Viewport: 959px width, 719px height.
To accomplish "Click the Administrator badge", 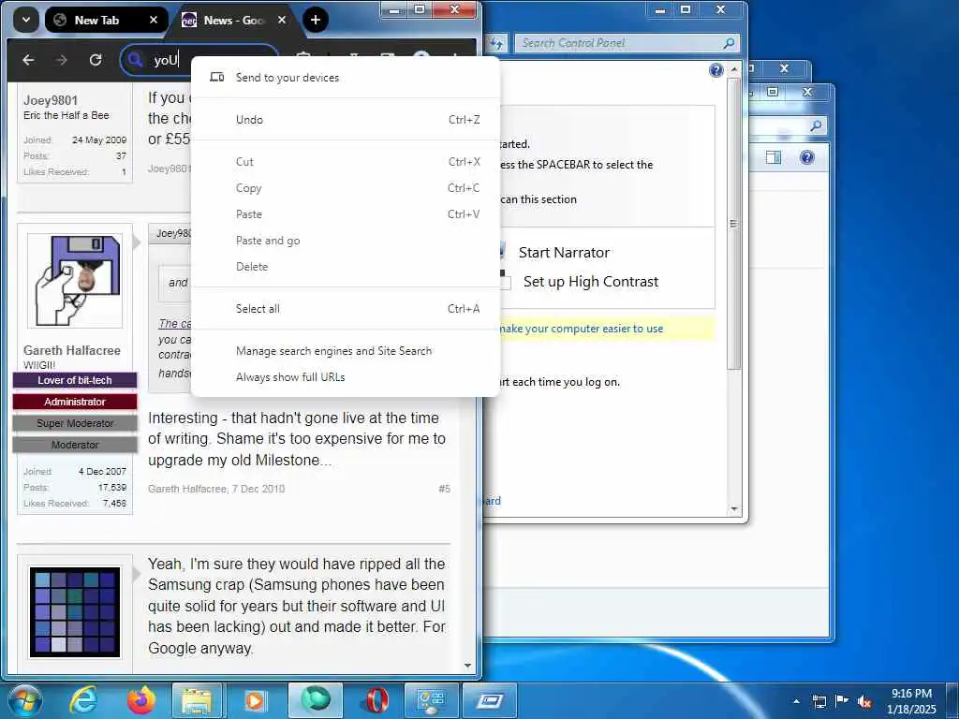I will click(75, 402).
